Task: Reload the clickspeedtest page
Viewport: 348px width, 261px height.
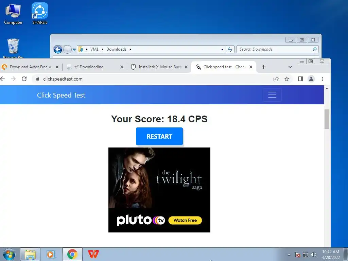Action: (24, 79)
